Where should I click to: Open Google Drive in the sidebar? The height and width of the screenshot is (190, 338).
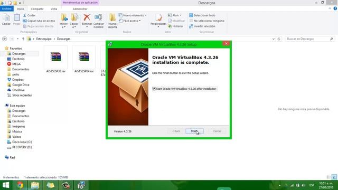[21, 84]
